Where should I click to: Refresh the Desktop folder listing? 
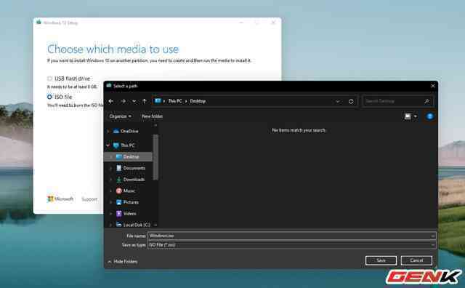351,102
